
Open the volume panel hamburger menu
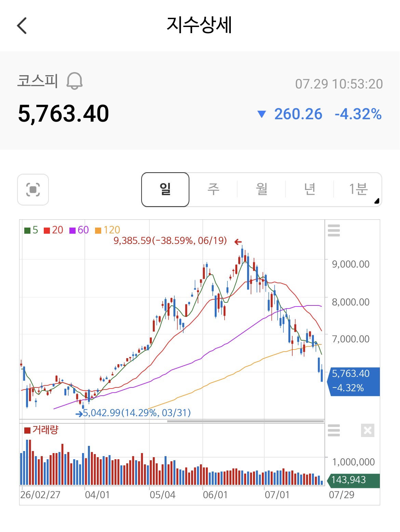334,431
